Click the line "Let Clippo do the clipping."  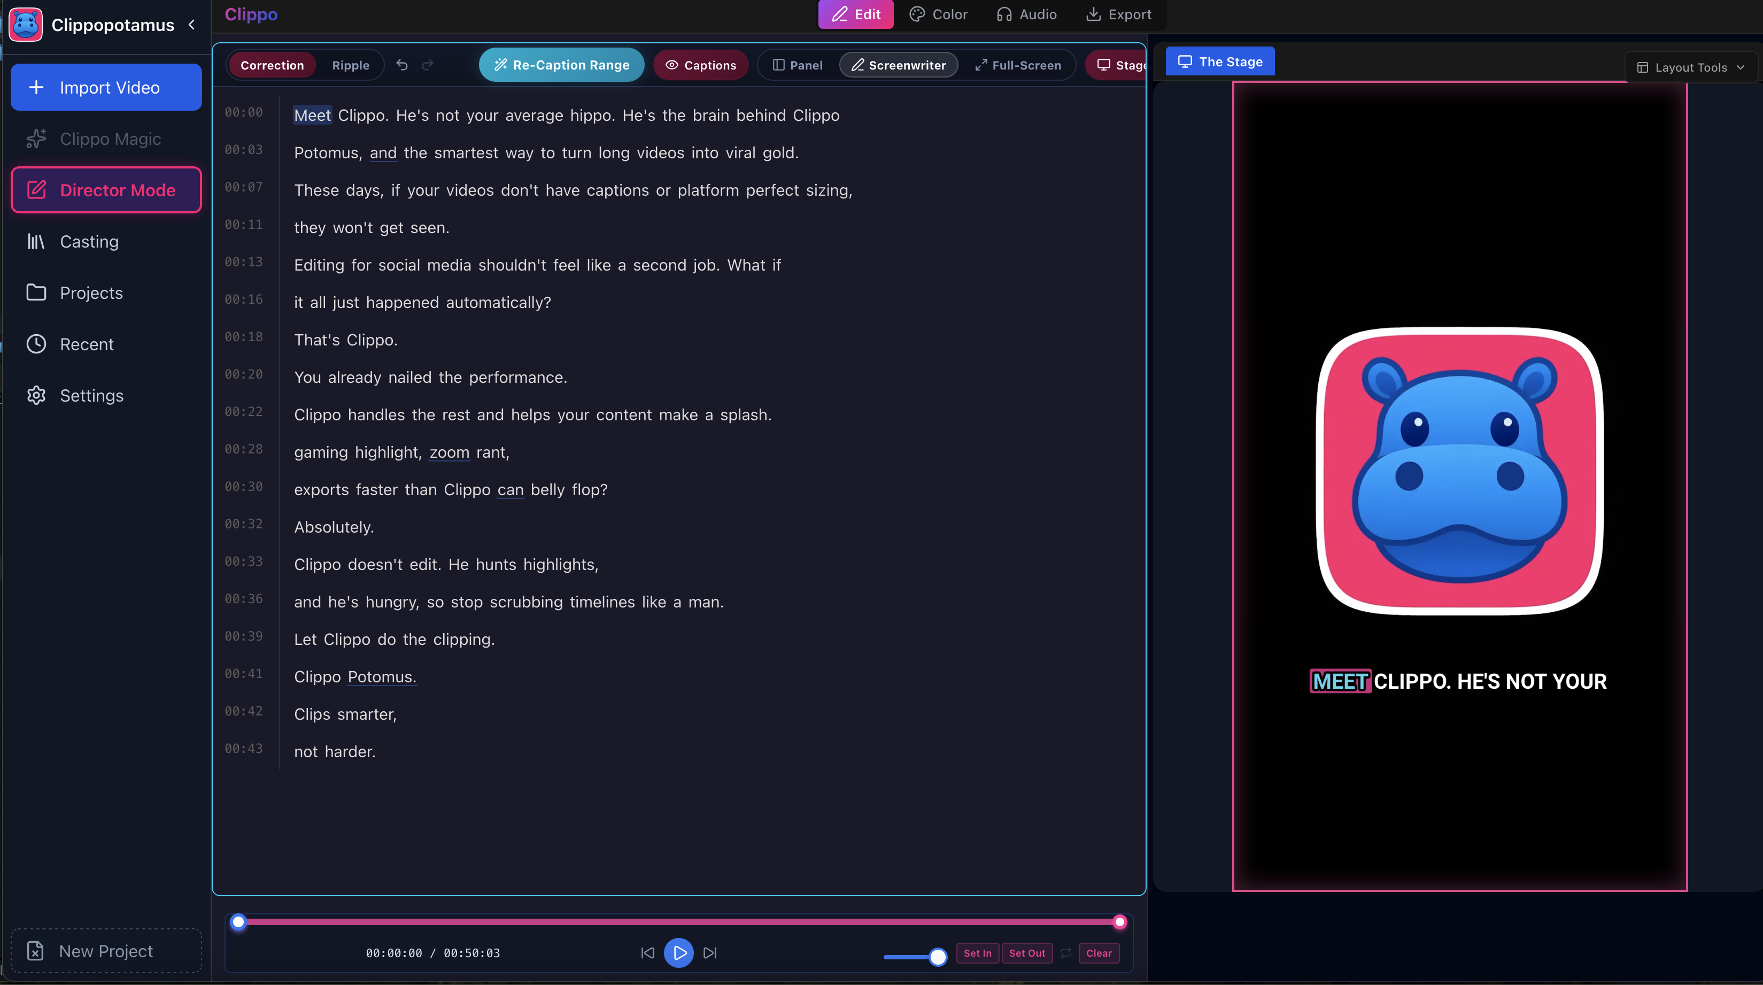point(394,640)
